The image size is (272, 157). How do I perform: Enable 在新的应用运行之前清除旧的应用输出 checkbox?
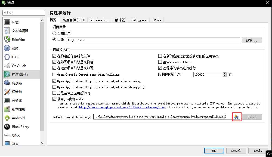[160, 56]
